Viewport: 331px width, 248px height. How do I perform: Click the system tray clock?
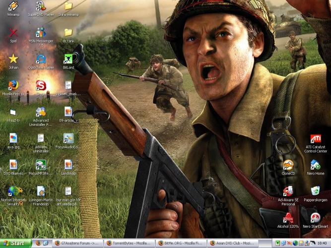(323, 243)
